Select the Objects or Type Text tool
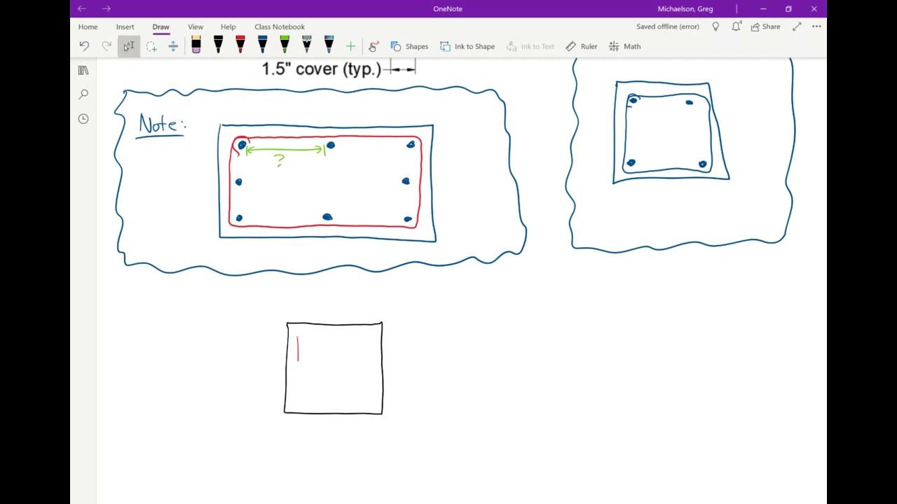 (129, 46)
